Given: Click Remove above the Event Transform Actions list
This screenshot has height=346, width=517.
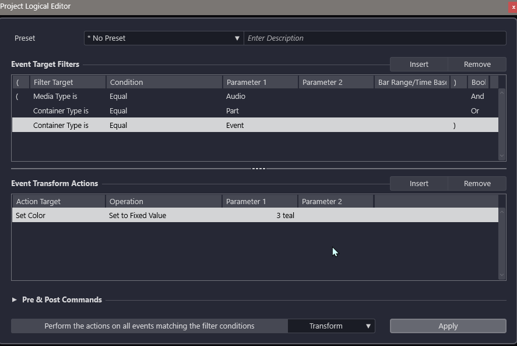Looking at the screenshot, I should click(477, 183).
